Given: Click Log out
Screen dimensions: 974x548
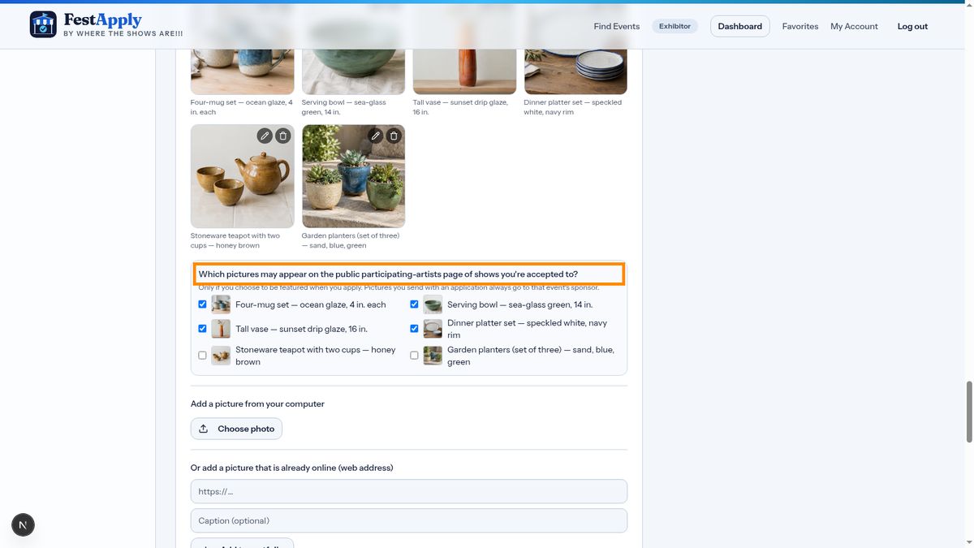Looking at the screenshot, I should (912, 26).
